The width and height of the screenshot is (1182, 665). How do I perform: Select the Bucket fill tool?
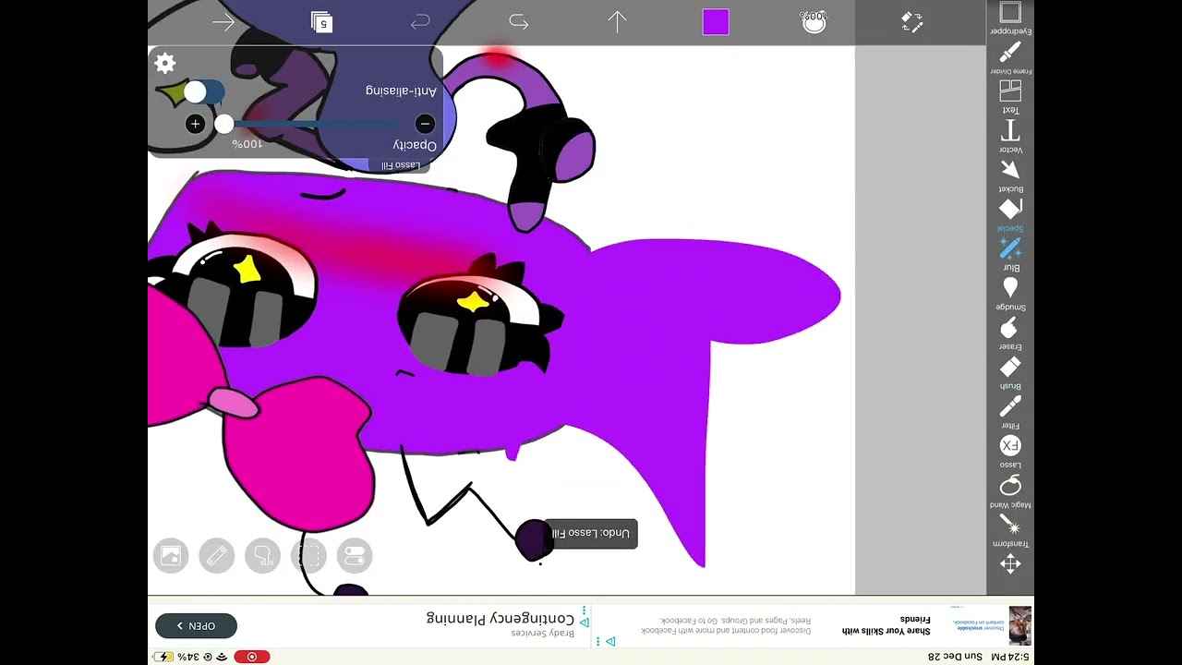1010,209
